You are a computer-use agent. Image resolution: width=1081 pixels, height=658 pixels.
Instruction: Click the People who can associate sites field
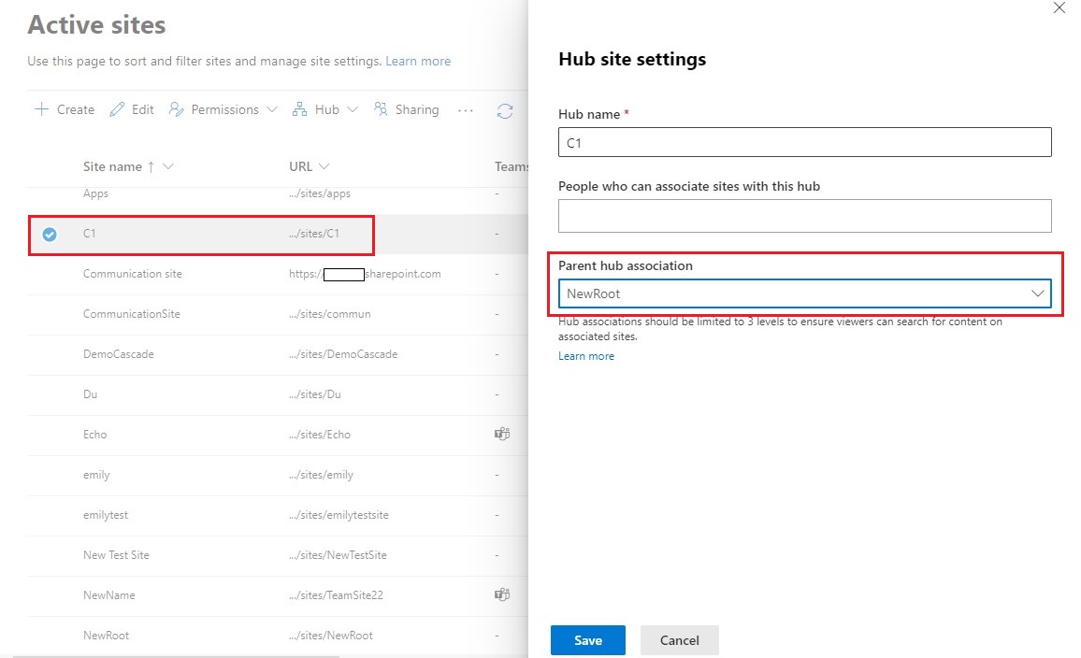tap(804, 216)
